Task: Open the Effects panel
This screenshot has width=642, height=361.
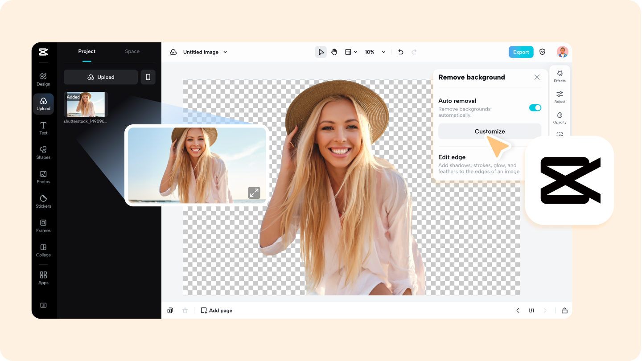Action: [x=560, y=76]
